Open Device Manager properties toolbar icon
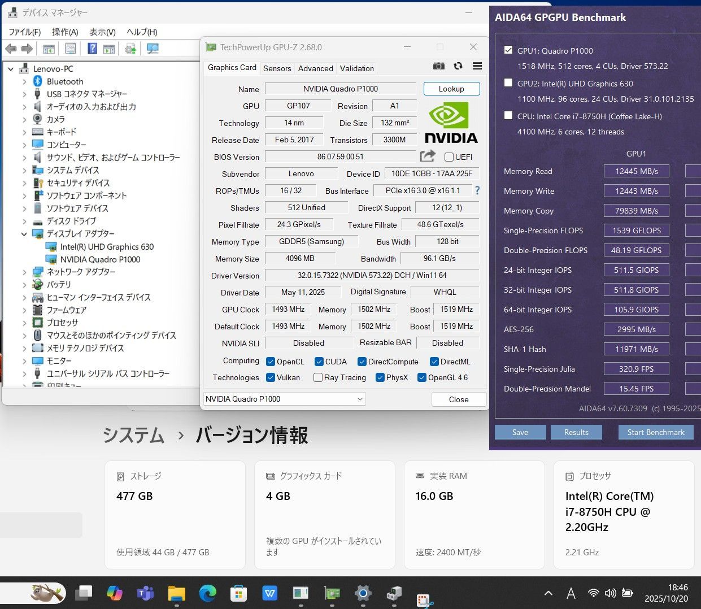 [69, 49]
